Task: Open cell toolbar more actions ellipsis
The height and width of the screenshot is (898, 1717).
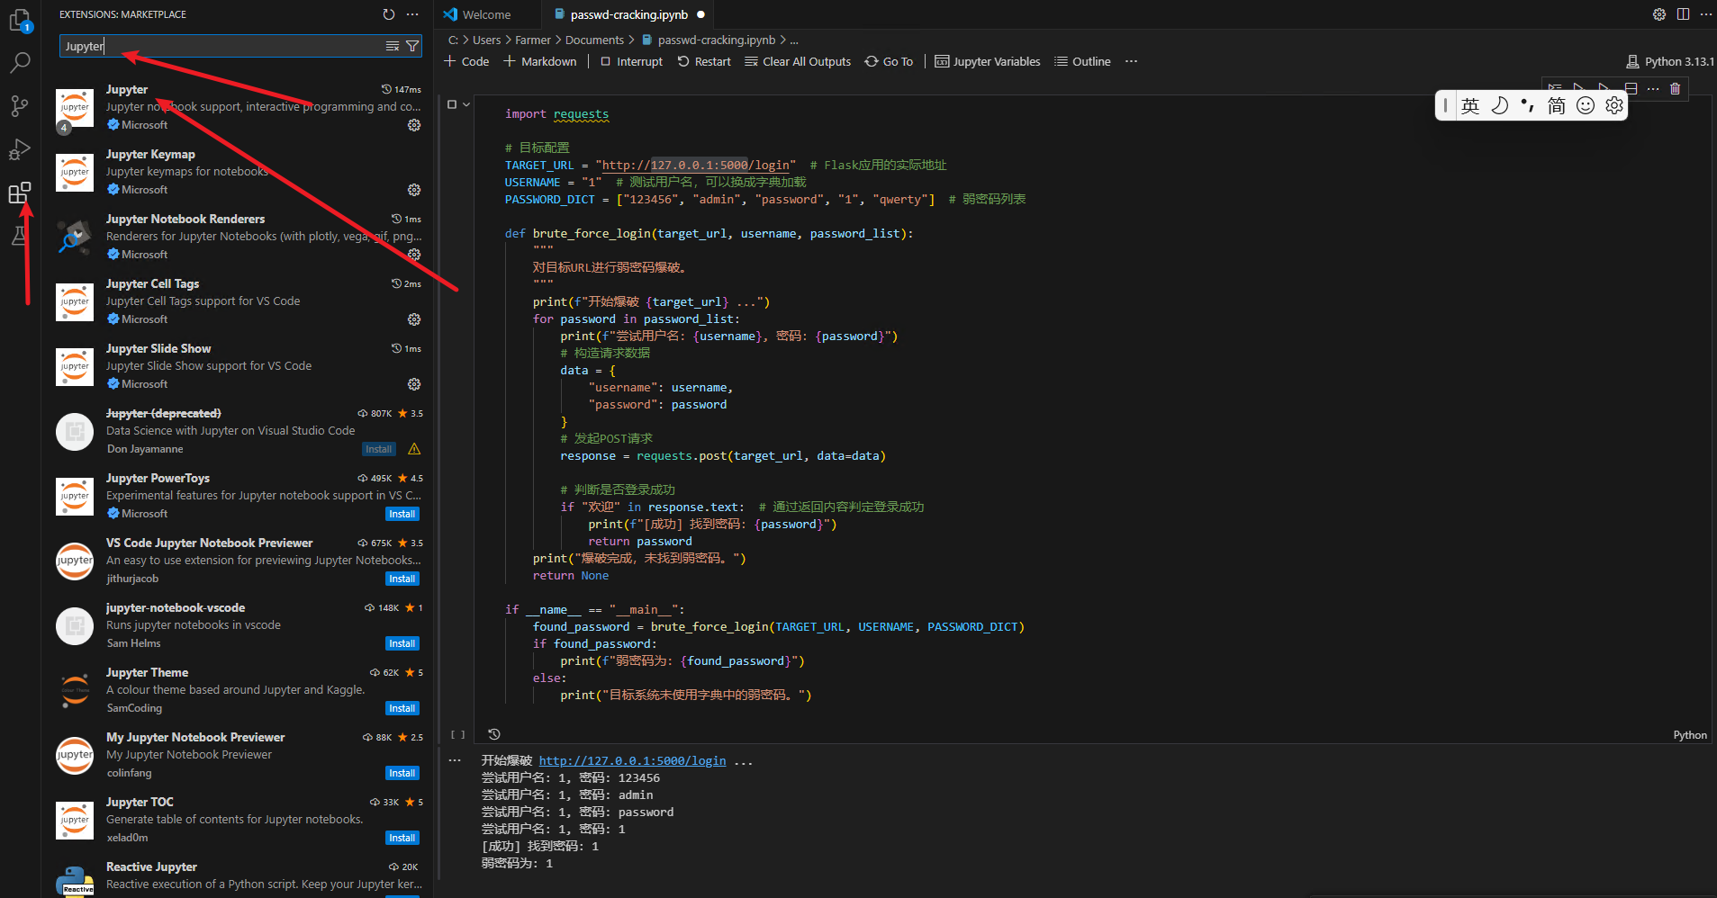Action: click(x=1653, y=88)
